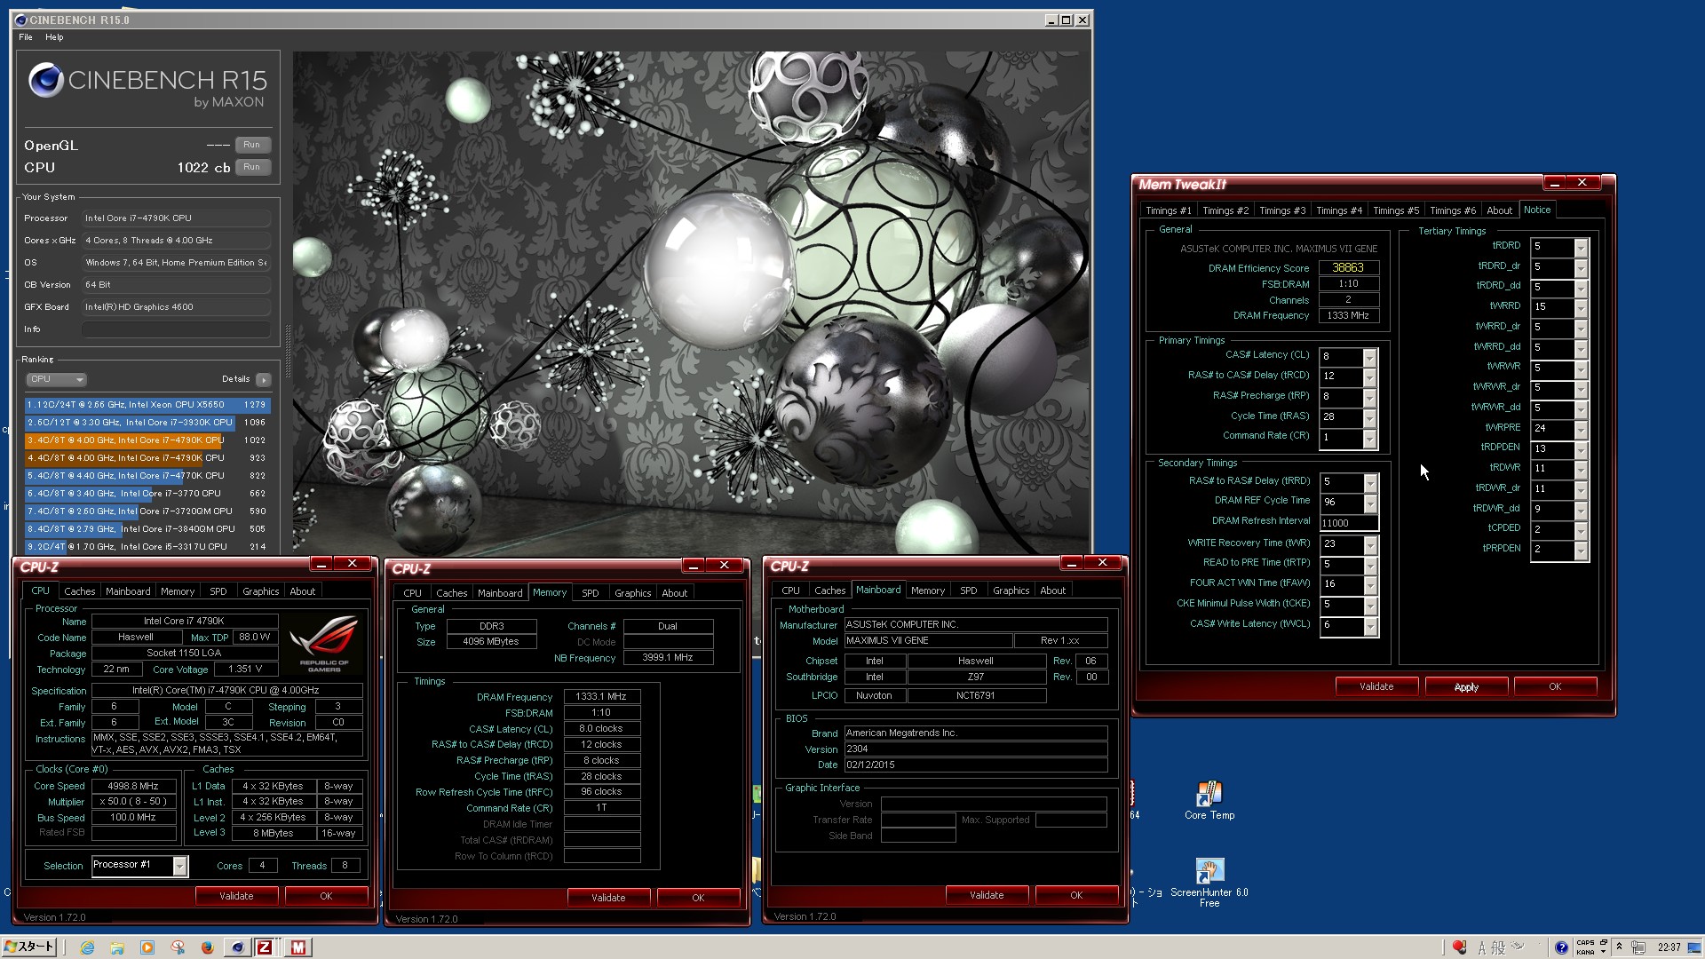Open the Command Rate (CR) dropdown in Mem TweakIt

point(1369,439)
